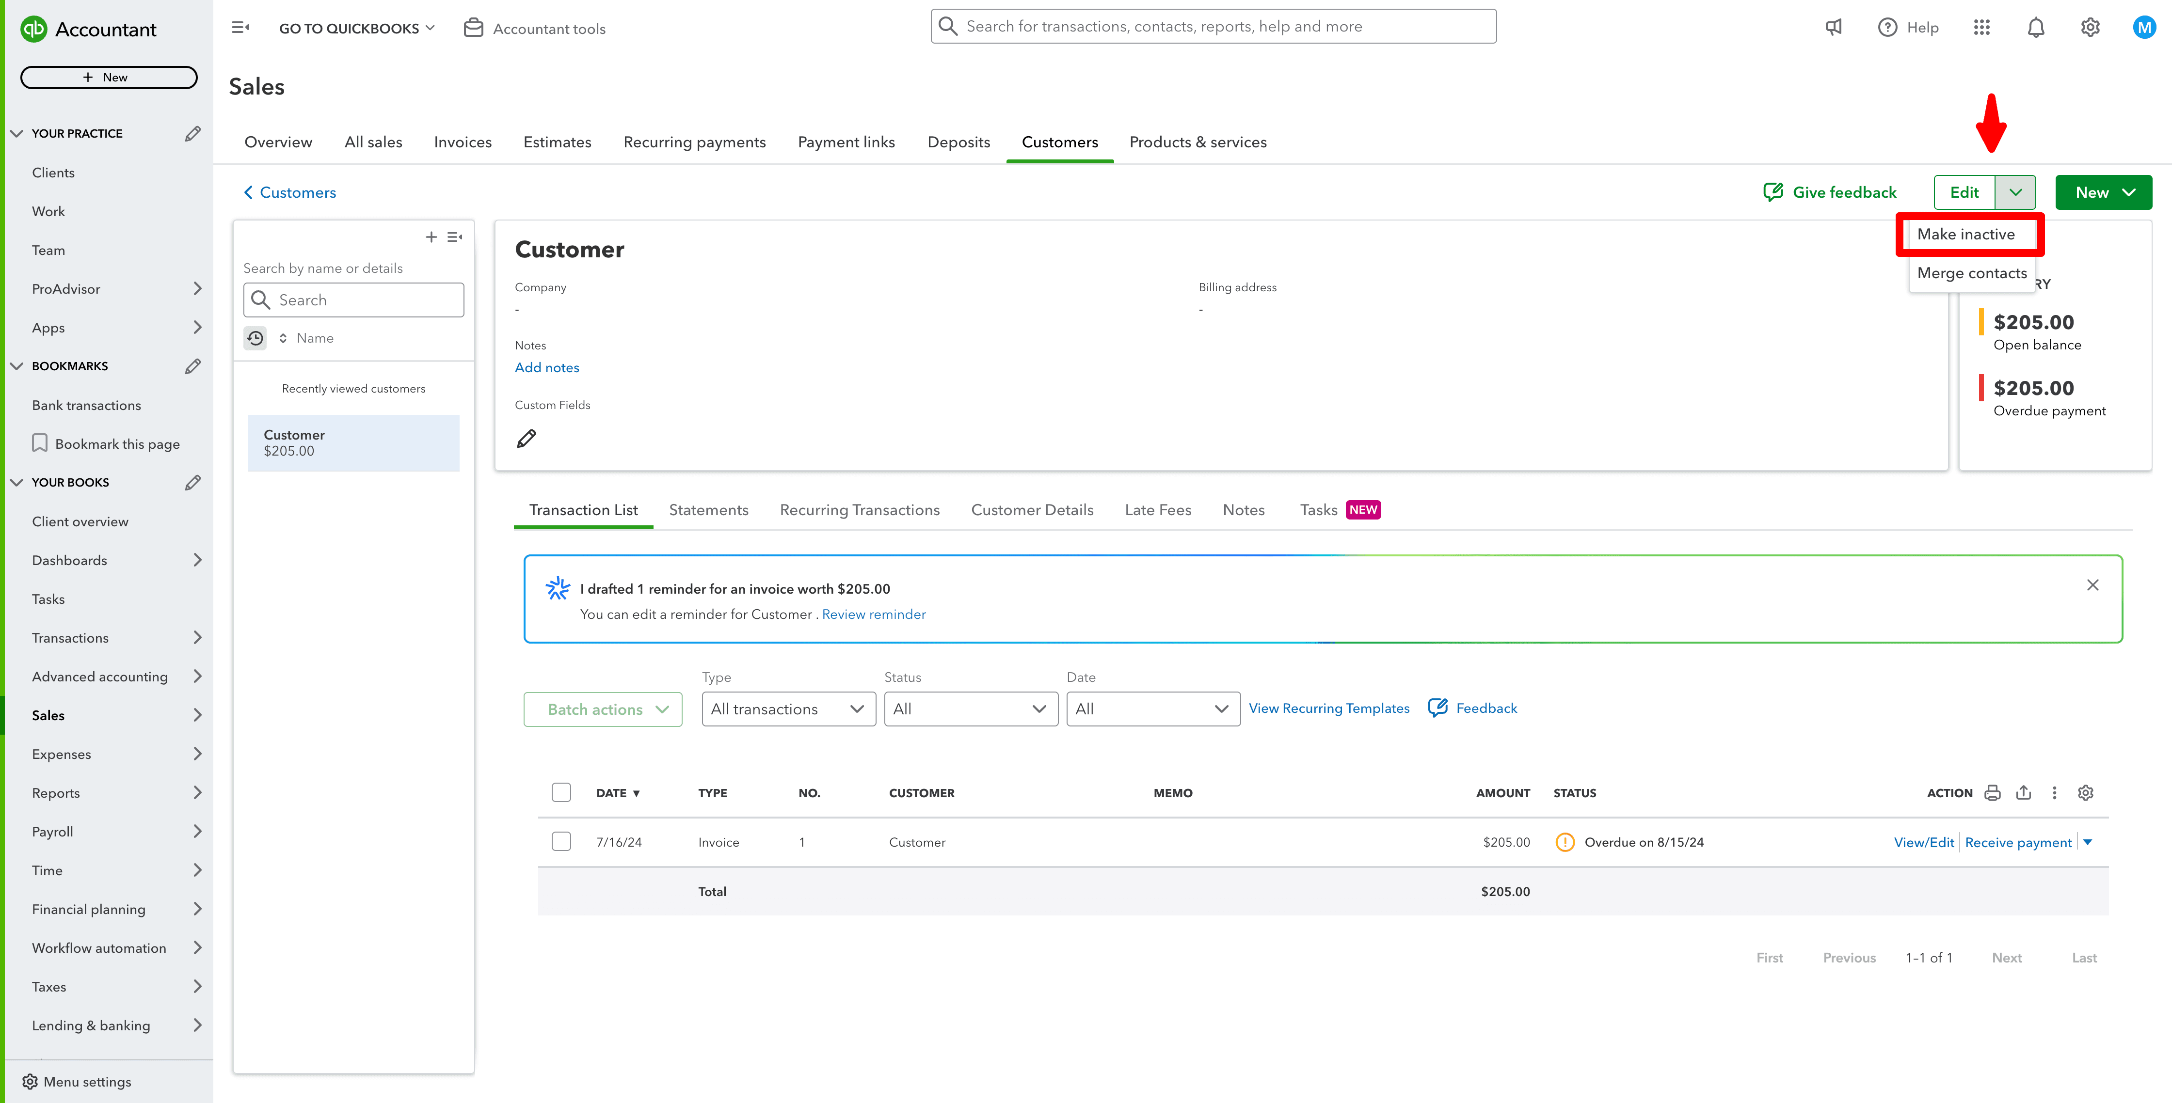Open the Help question mark icon
This screenshot has height=1103, width=2172.
(1887, 28)
